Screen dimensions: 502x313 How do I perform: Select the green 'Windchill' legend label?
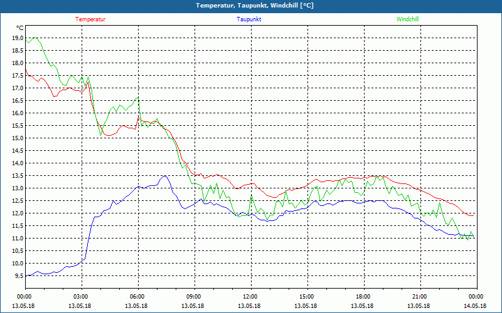[x=407, y=19]
